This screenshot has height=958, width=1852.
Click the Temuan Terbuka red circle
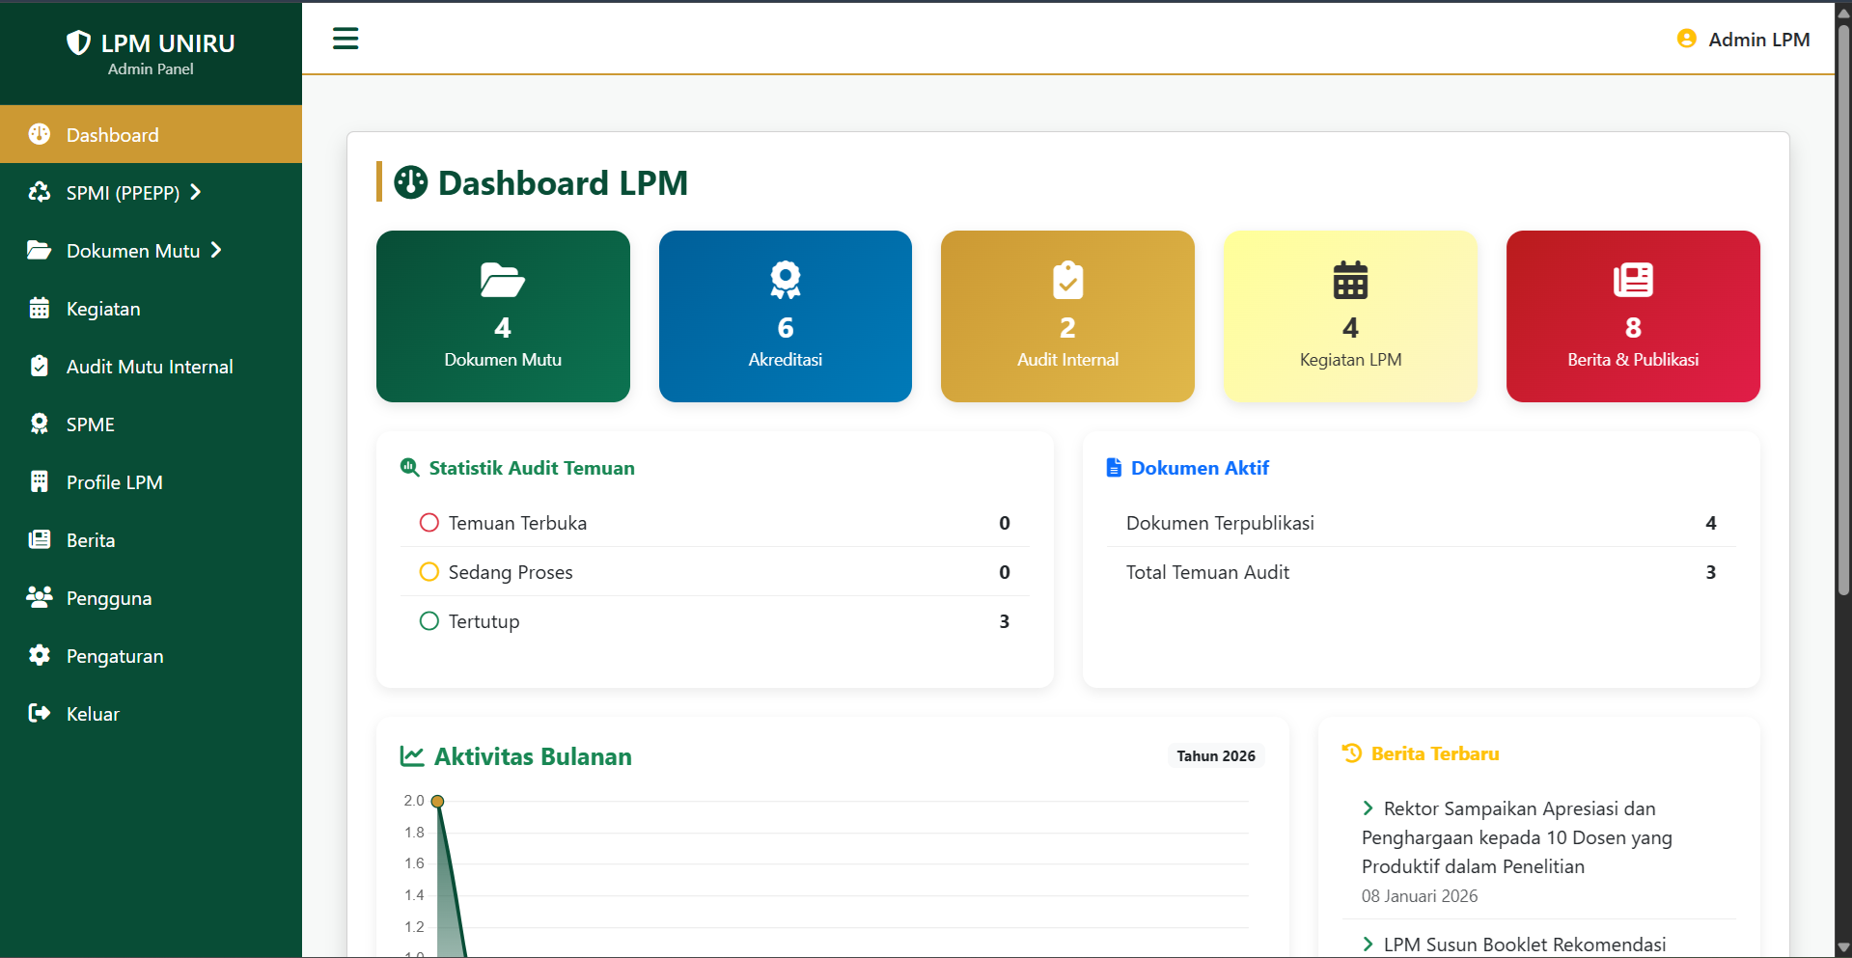coord(429,523)
